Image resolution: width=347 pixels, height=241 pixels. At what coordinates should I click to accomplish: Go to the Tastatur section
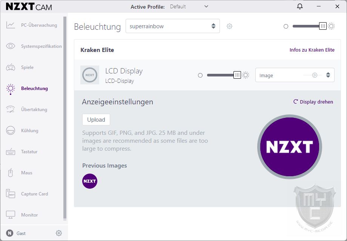coord(29,152)
